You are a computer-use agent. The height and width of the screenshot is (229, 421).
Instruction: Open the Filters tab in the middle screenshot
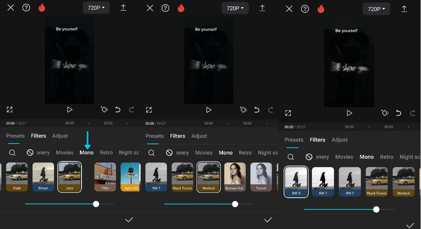pos(178,136)
